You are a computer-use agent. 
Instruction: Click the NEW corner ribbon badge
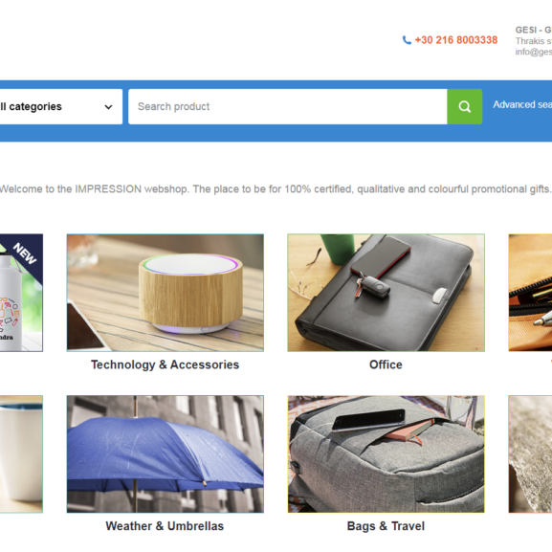click(27, 254)
